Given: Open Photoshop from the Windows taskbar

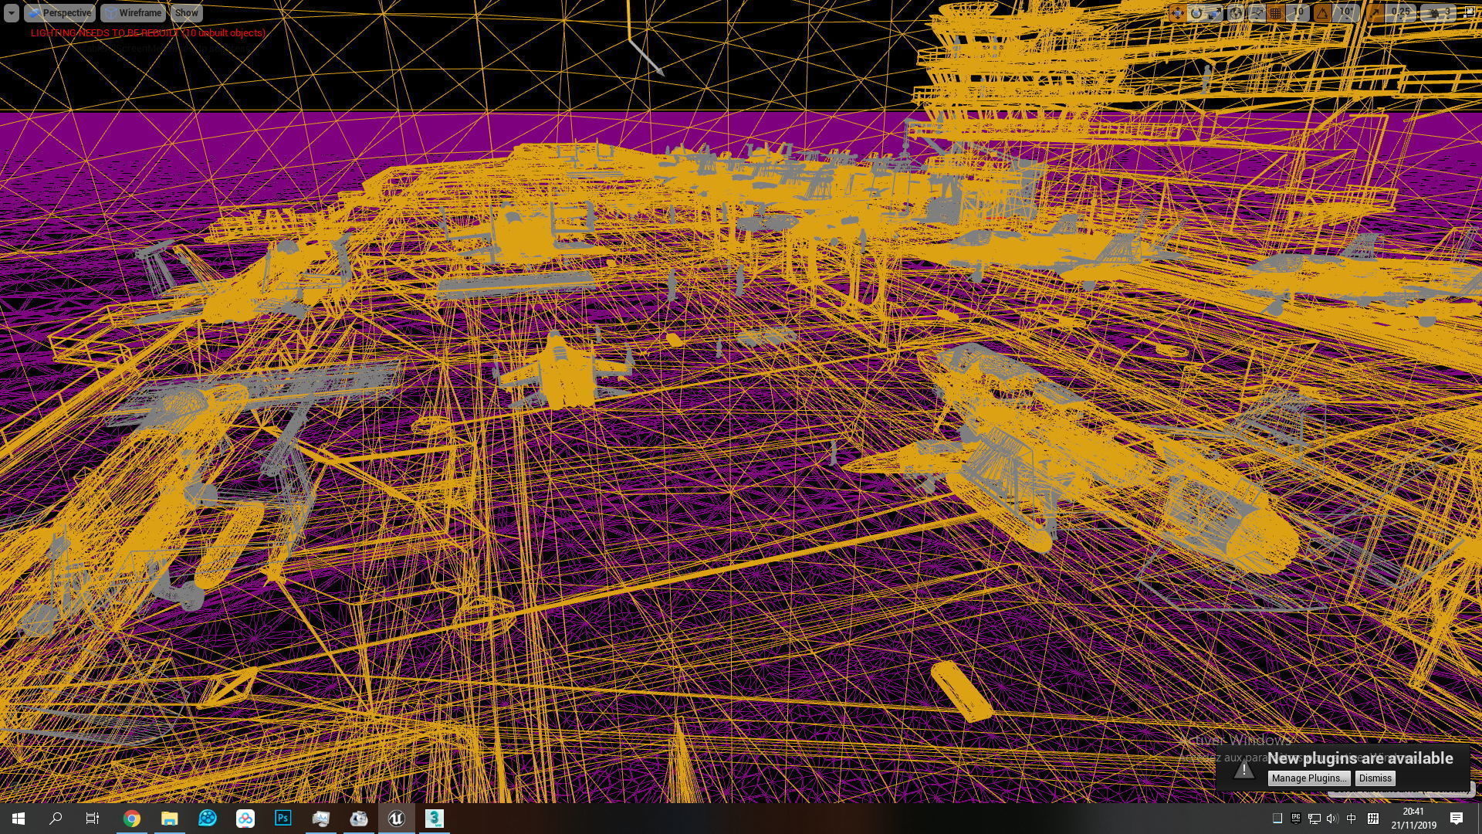Looking at the screenshot, I should pyautogui.click(x=283, y=818).
